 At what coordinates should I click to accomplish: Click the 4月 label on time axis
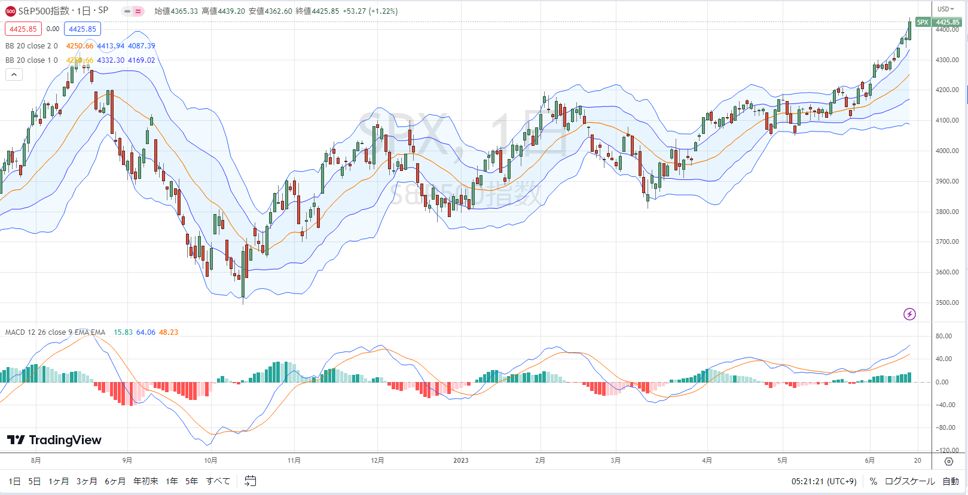point(707,460)
